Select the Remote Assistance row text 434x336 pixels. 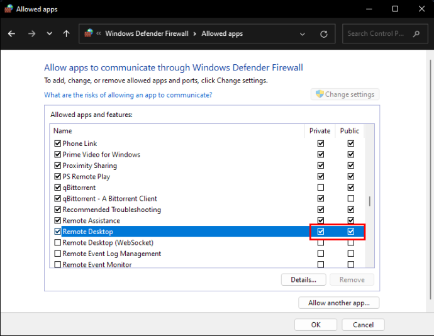(91, 220)
